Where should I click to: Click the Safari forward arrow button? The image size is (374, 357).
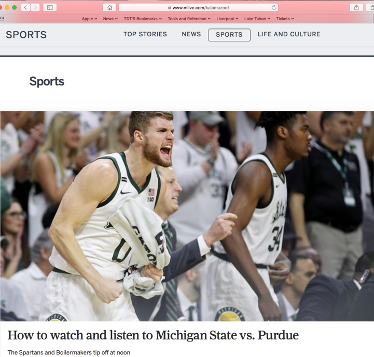(35, 7)
